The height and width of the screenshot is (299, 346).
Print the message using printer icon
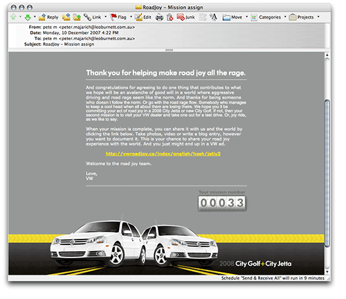pos(159,17)
